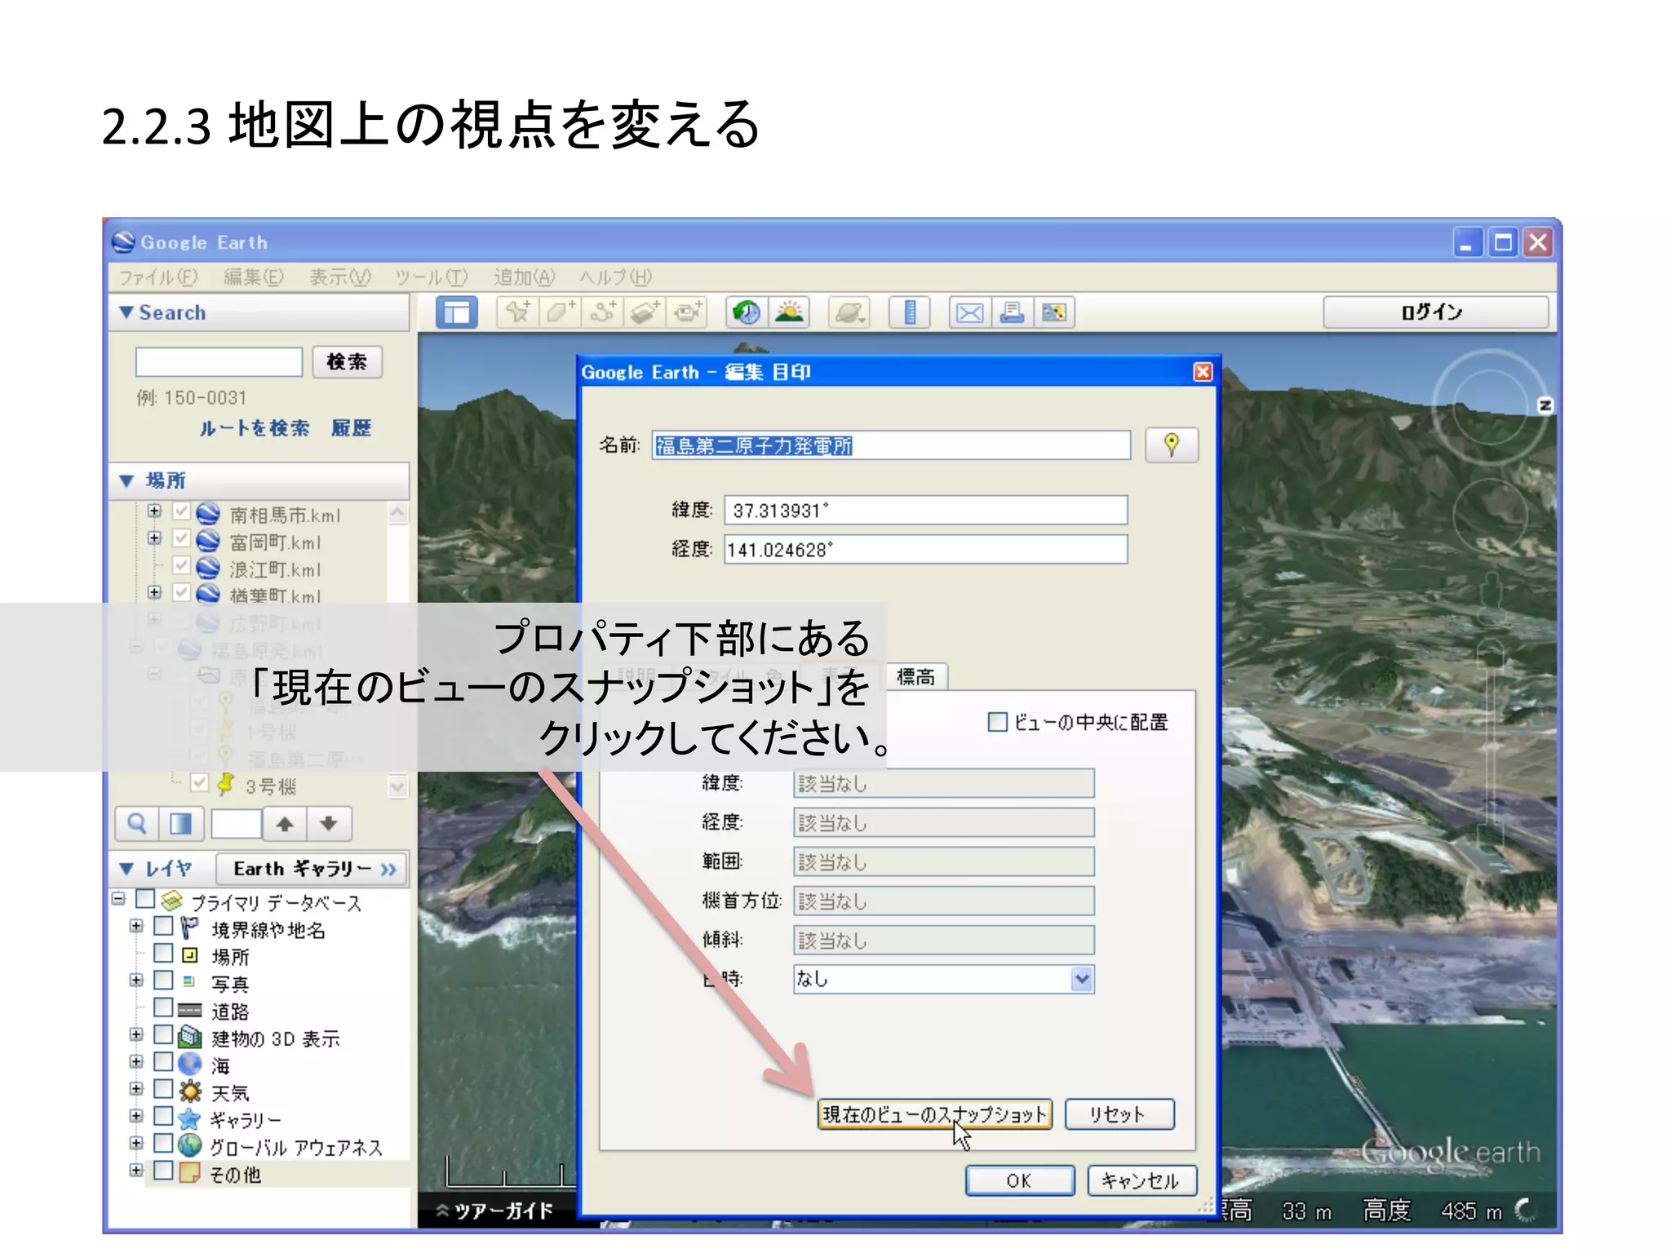The width and height of the screenshot is (1671, 1253).
Task: Click the magnifier search icon below Places
Action: (x=137, y=824)
